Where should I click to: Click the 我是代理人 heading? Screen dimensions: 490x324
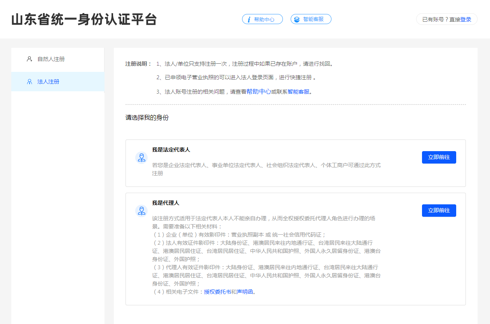point(166,203)
